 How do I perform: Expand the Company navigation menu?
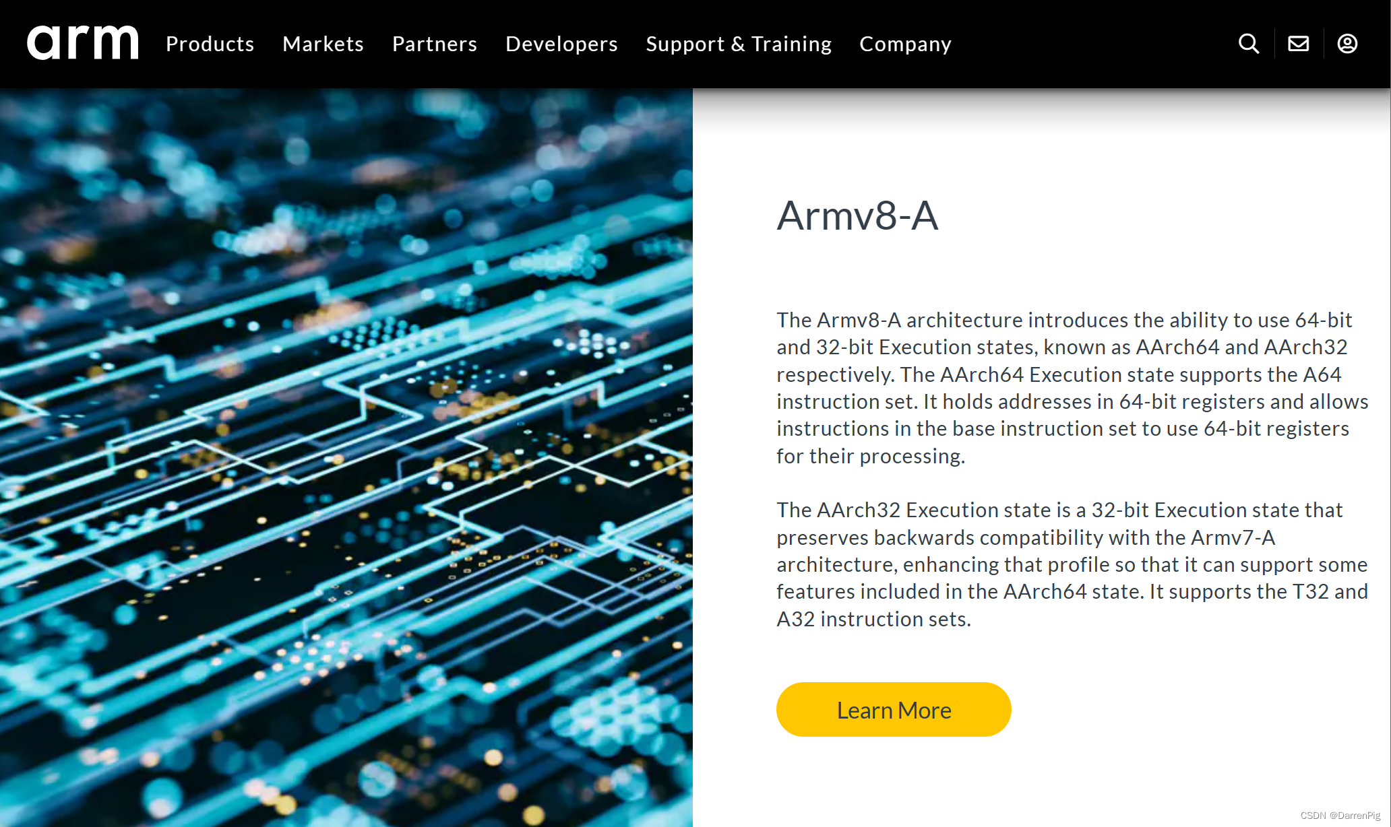click(905, 43)
